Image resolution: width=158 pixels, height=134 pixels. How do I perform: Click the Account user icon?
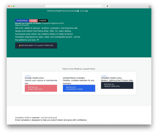78,11
